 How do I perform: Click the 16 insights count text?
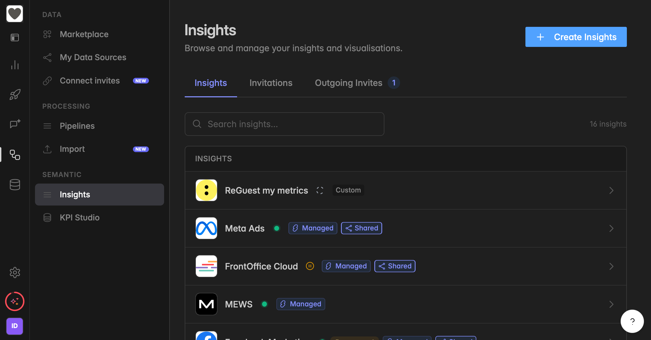click(x=608, y=124)
